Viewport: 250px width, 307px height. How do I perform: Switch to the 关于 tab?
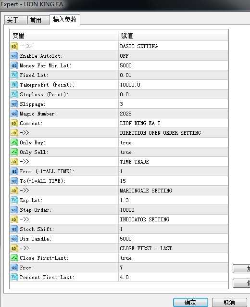tap(15, 20)
